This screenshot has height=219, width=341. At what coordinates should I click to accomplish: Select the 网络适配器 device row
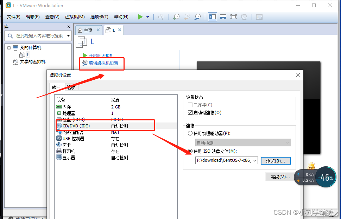[x=116, y=132]
